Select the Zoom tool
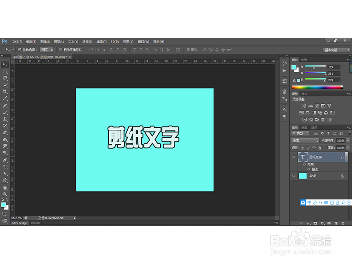 click(x=5, y=194)
